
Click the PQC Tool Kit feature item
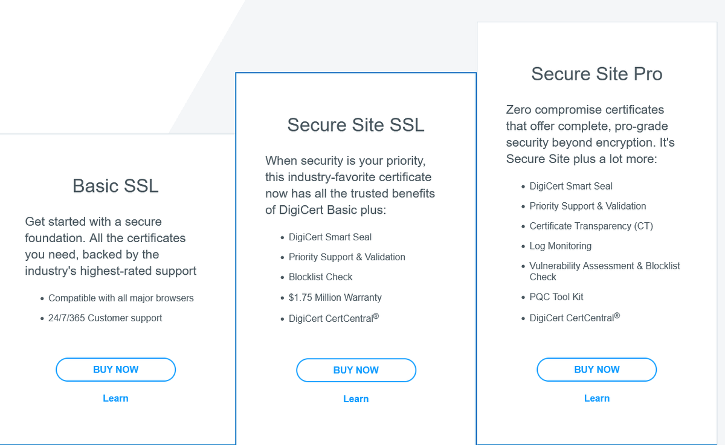(556, 296)
